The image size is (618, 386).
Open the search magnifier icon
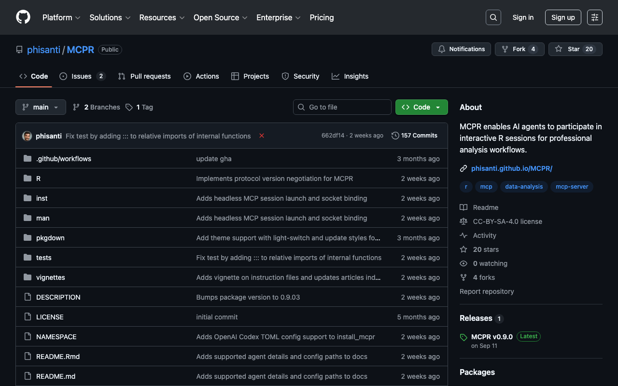click(493, 17)
